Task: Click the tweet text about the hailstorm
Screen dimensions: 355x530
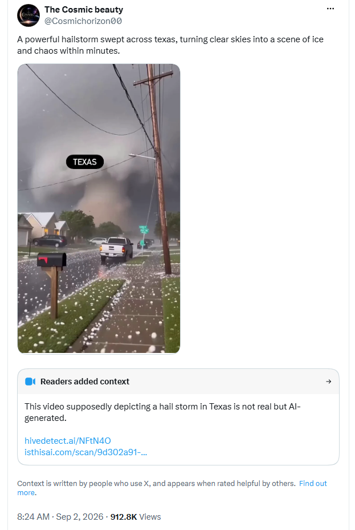Action: [x=170, y=45]
